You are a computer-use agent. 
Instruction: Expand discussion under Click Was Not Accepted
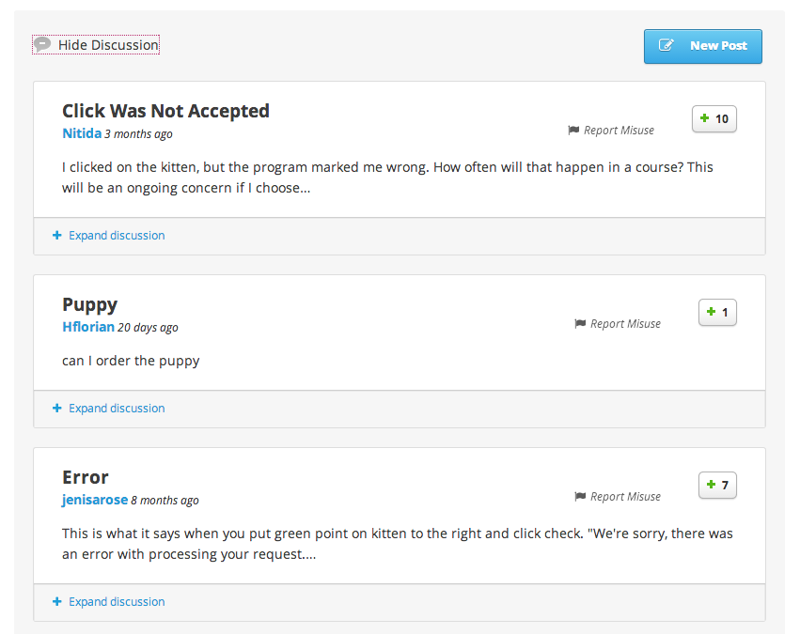click(117, 236)
